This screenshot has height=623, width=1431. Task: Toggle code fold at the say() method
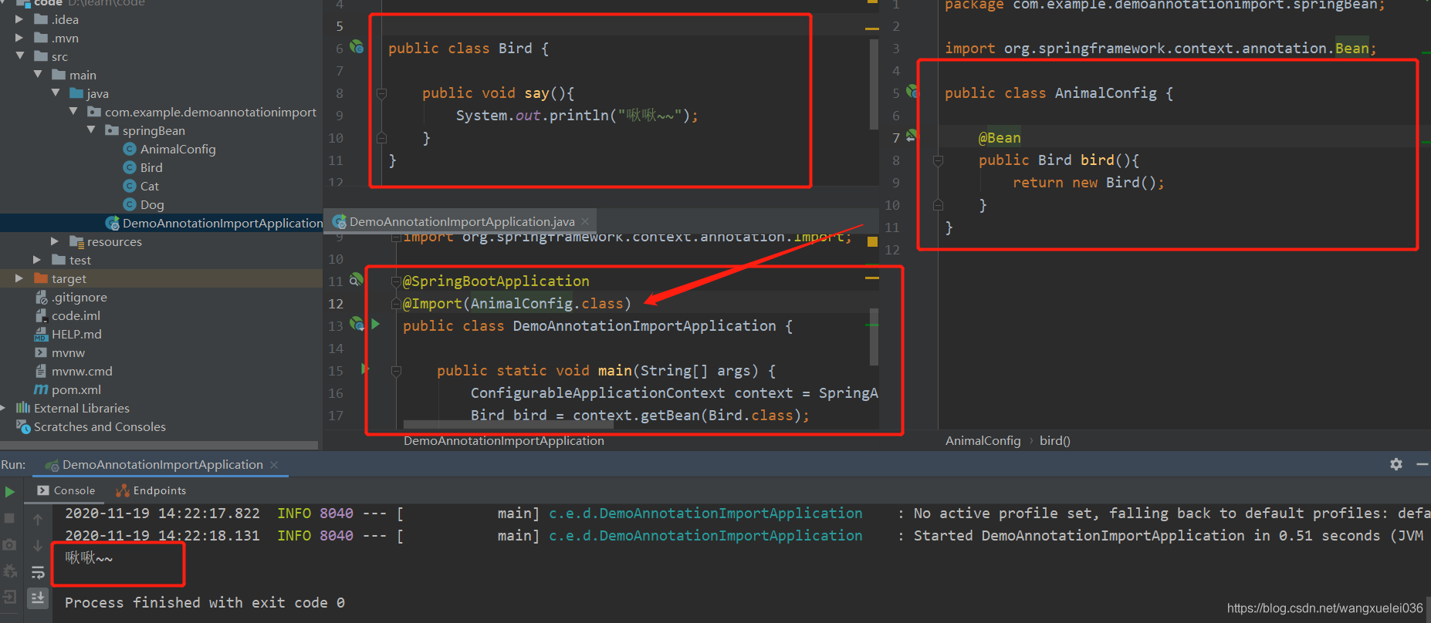pos(381,93)
